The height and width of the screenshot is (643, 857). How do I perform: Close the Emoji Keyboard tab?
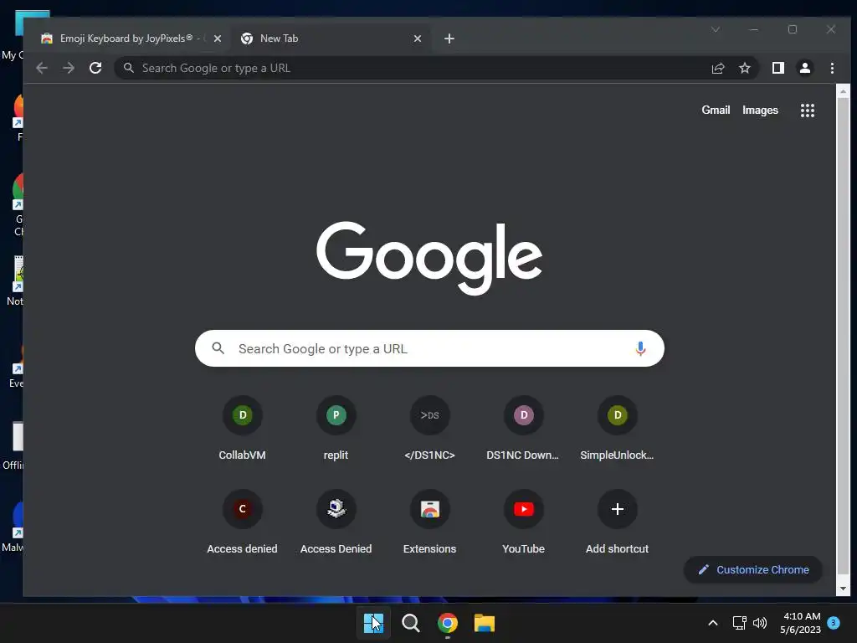217,39
